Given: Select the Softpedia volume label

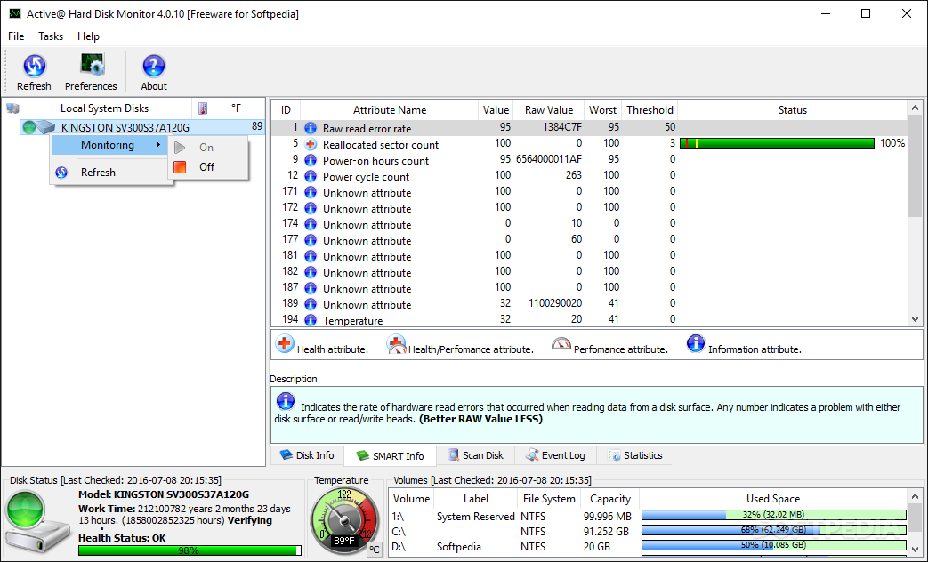Looking at the screenshot, I should (459, 547).
